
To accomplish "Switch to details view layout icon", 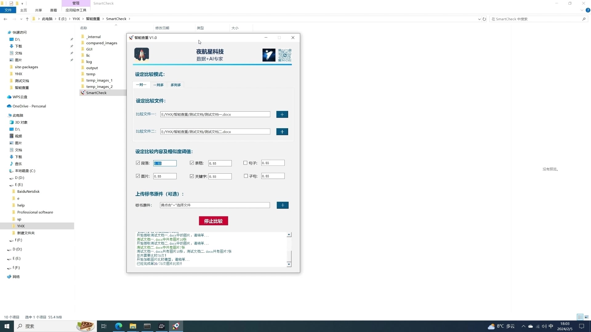I will (580, 317).
